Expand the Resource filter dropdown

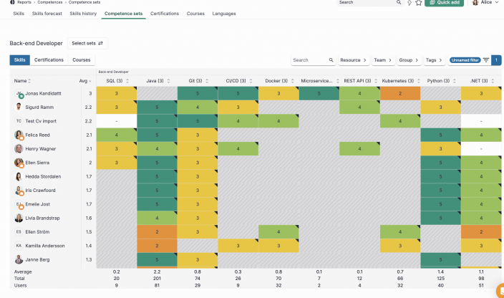[x=353, y=60]
